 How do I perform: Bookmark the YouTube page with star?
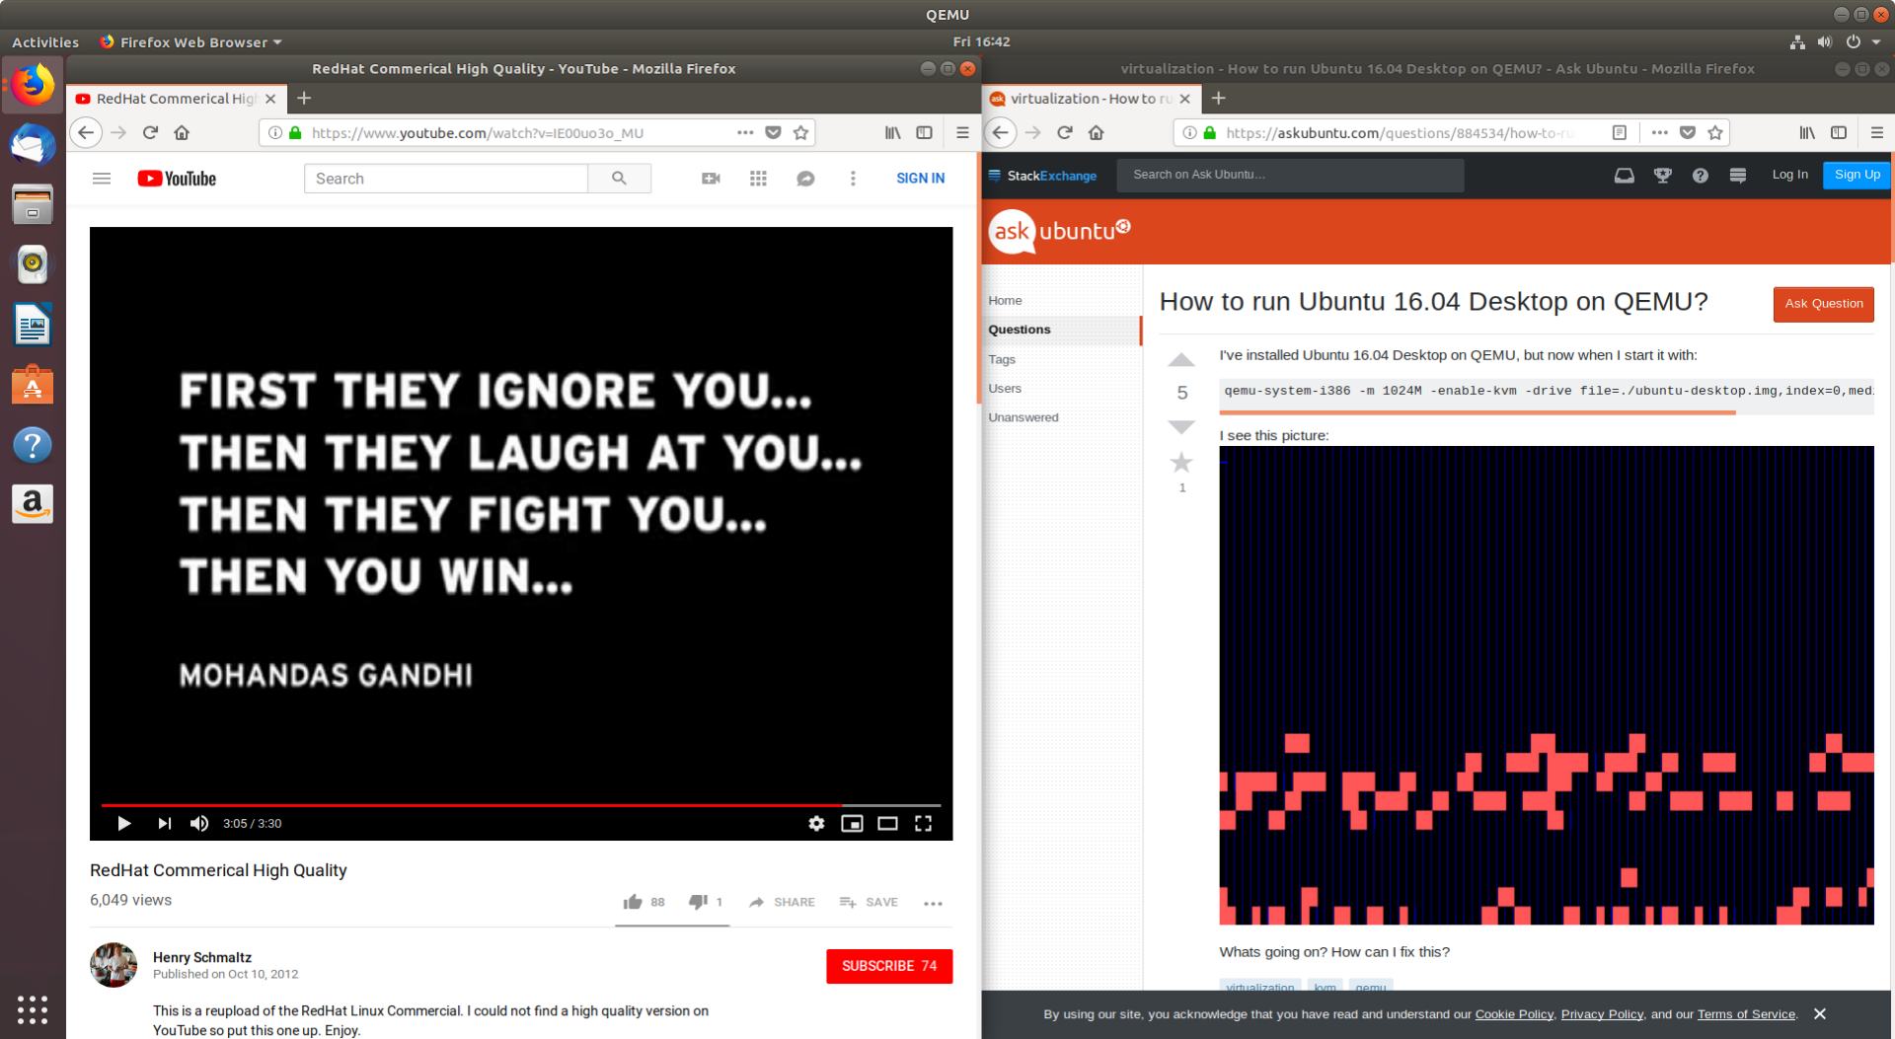coord(800,132)
